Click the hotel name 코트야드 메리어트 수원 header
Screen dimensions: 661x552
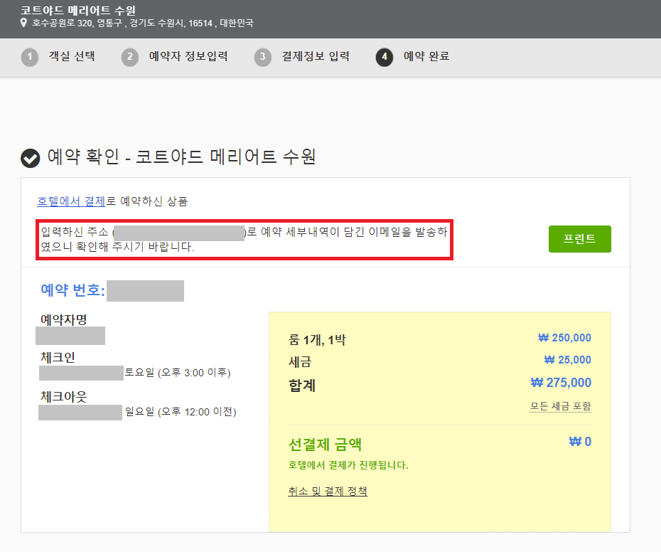point(78,10)
